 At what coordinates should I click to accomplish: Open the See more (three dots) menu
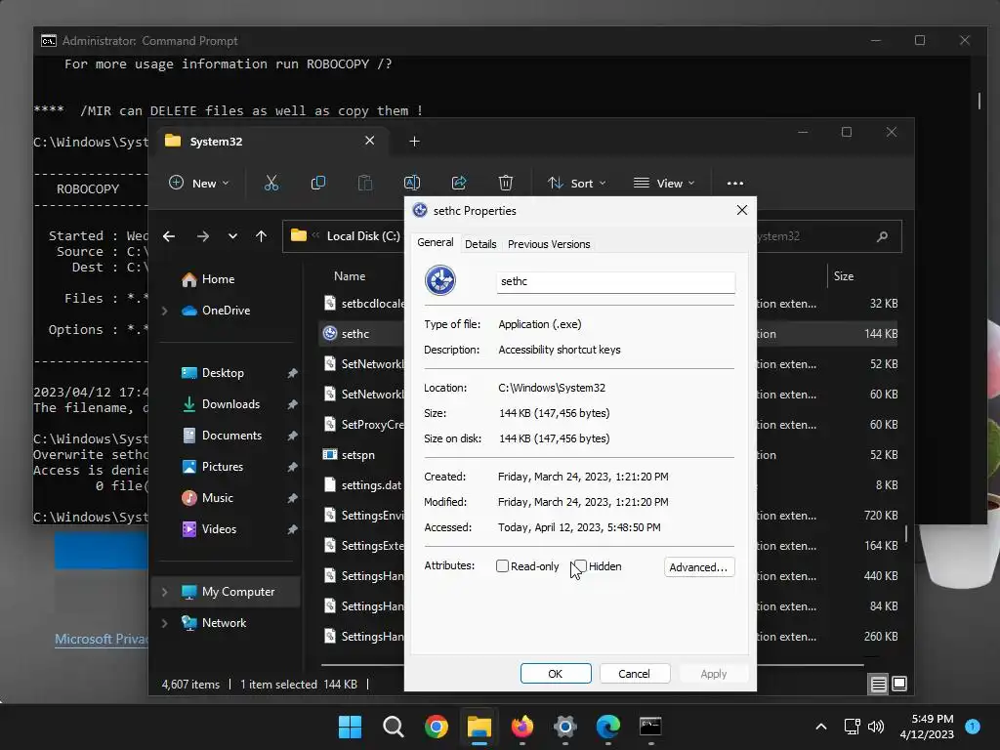pyautogui.click(x=734, y=183)
